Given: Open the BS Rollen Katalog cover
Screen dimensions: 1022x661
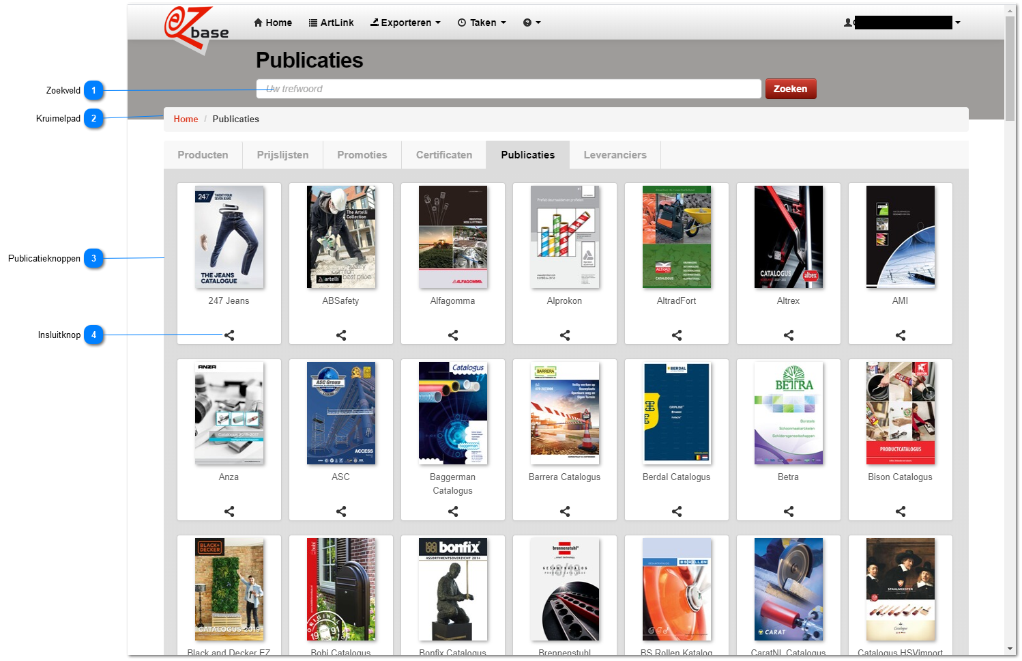Looking at the screenshot, I should pos(677,589).
